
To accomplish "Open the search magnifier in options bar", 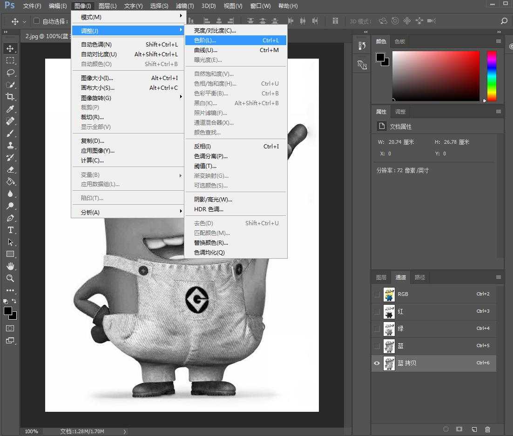I will click(504, 21).
